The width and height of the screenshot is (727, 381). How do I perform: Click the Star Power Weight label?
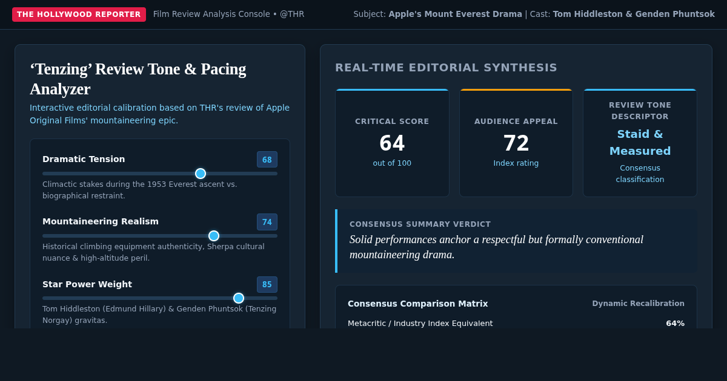pos(87,284)
